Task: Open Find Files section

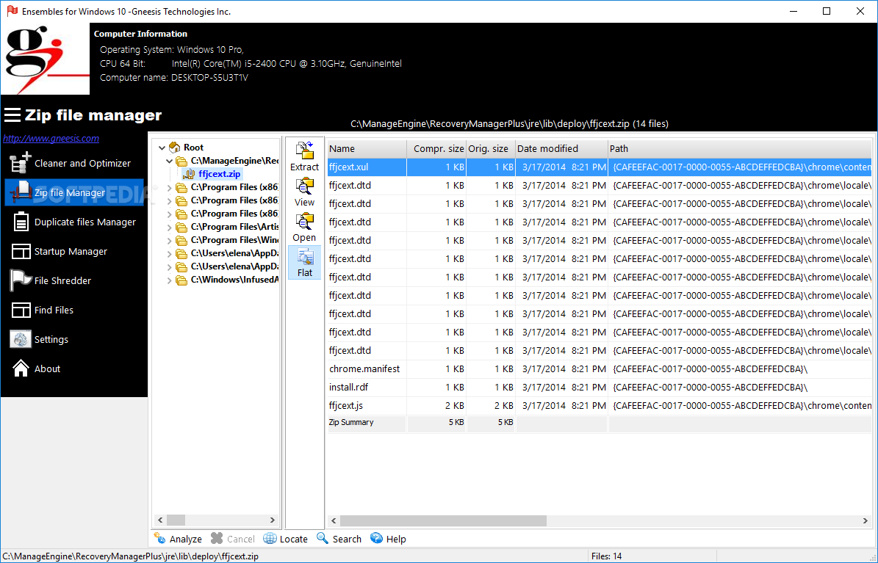Action: pos(74,310)
